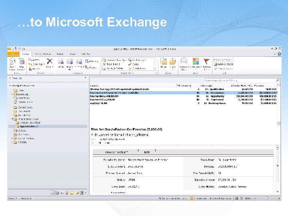The image size is (288, 216).
Task: Click the Find a Contact field
Action: tap(223, 60)
